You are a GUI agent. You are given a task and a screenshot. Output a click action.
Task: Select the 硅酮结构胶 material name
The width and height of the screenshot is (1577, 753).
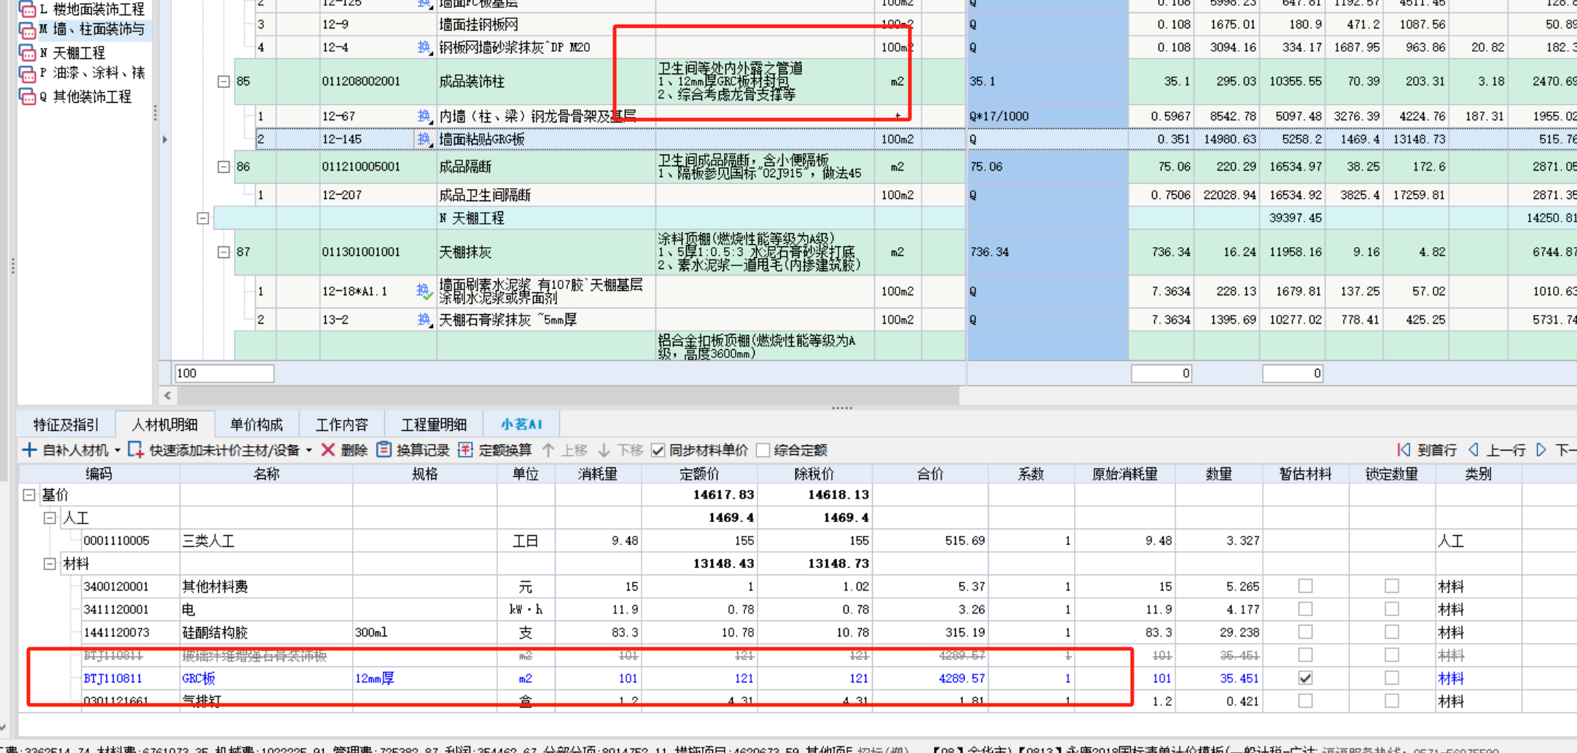pos(215,632)
